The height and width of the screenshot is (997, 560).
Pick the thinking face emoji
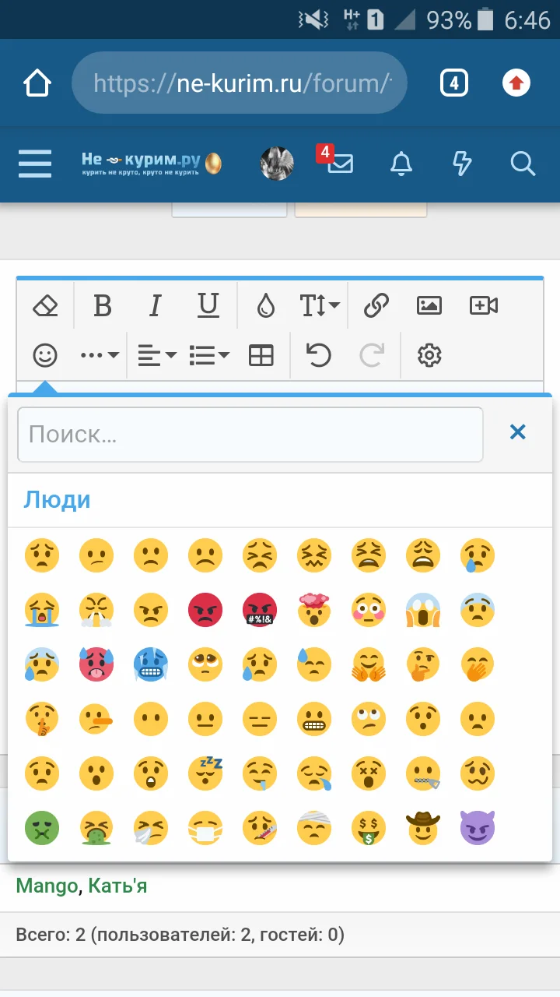pos(423,664)
